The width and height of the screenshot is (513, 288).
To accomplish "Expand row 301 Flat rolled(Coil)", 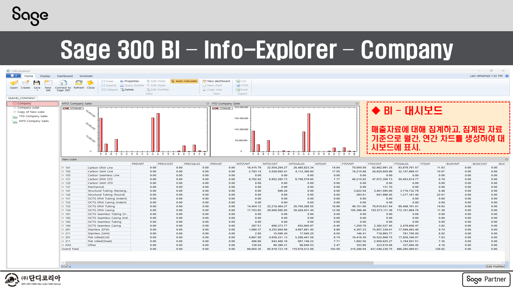I will point(63,237).
